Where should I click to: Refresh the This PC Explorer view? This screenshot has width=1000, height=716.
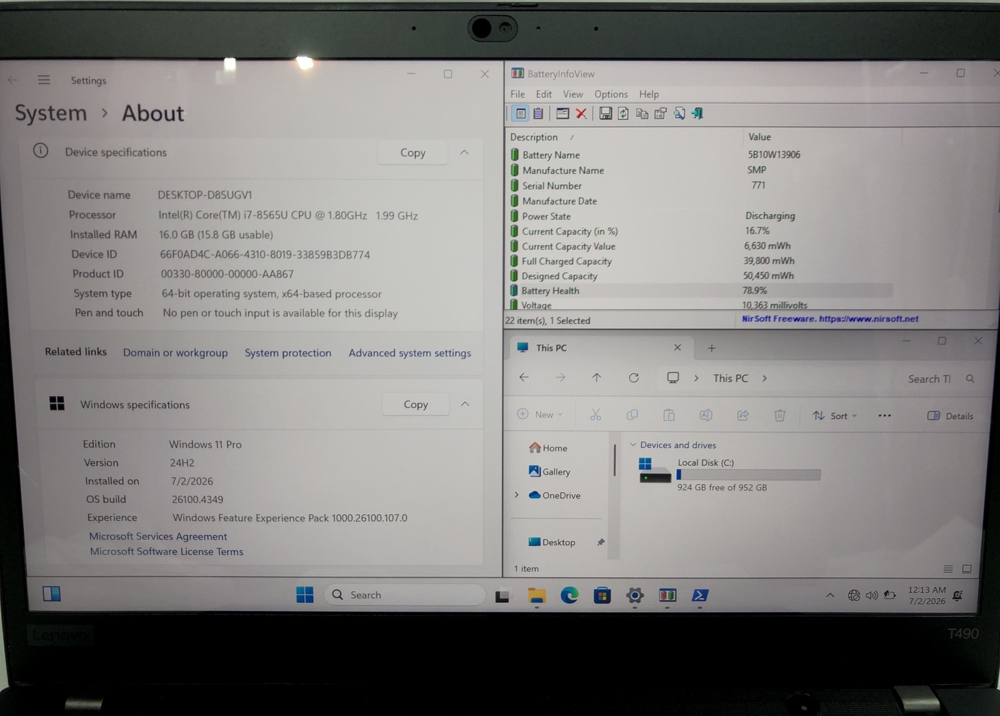pos(634,377)
